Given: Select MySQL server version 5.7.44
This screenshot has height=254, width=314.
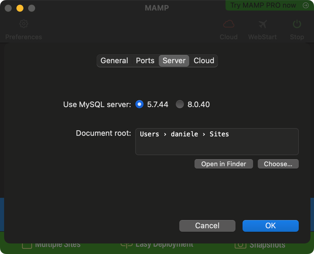Looking at the screenshot, I should [139, 104].
